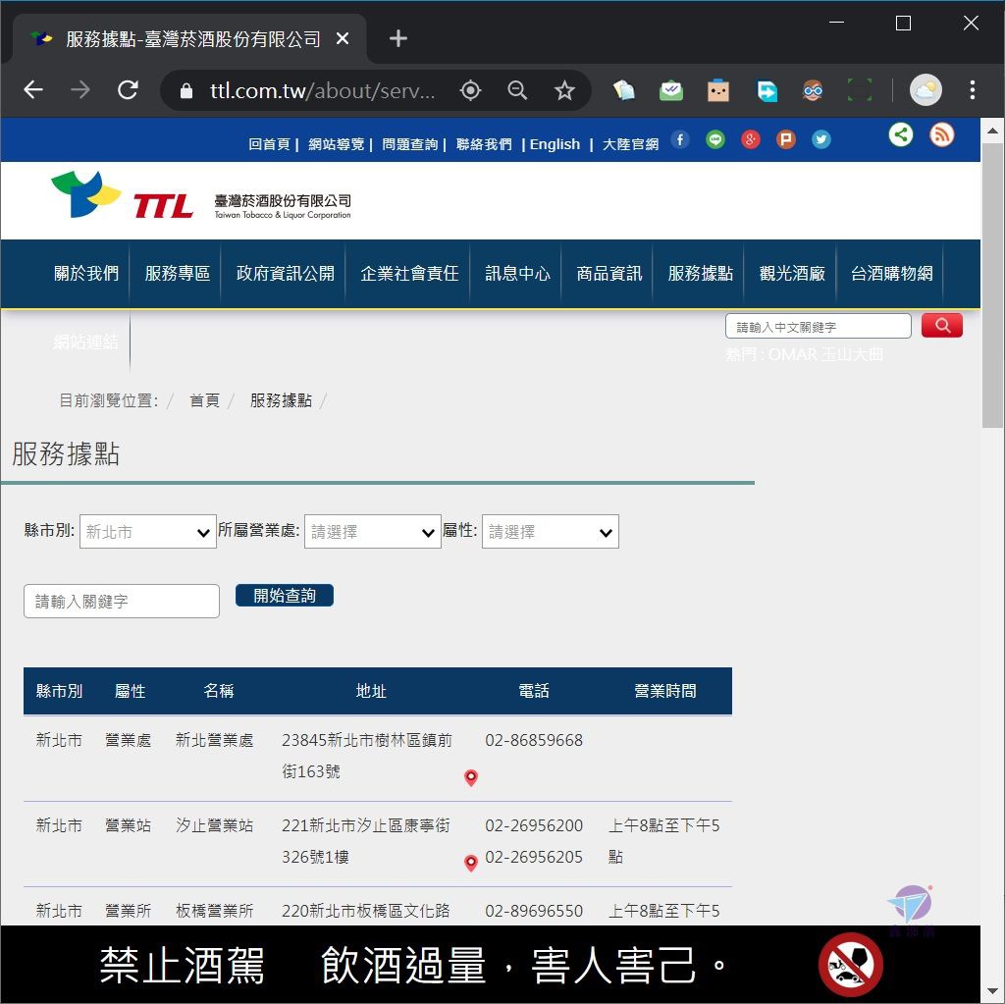This screenshot has height=1004, width=1005.
Task: Click the 汐止營業站 name cell
Action: [x=215, y=825]
